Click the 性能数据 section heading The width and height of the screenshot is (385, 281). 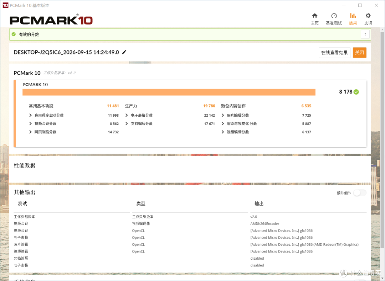point(25,166)
